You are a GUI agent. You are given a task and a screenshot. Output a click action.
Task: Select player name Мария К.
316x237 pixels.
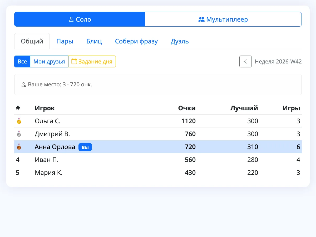tap(49, 172)
